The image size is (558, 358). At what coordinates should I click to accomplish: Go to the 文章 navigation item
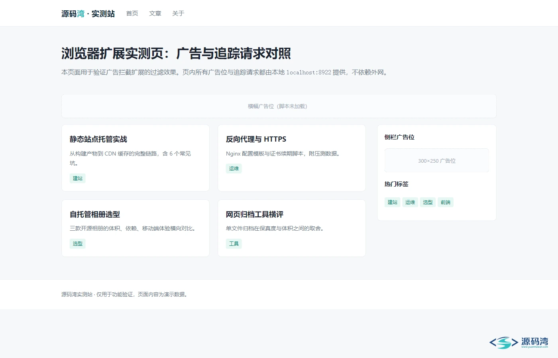pyautogui.click(x=155, y=14)
